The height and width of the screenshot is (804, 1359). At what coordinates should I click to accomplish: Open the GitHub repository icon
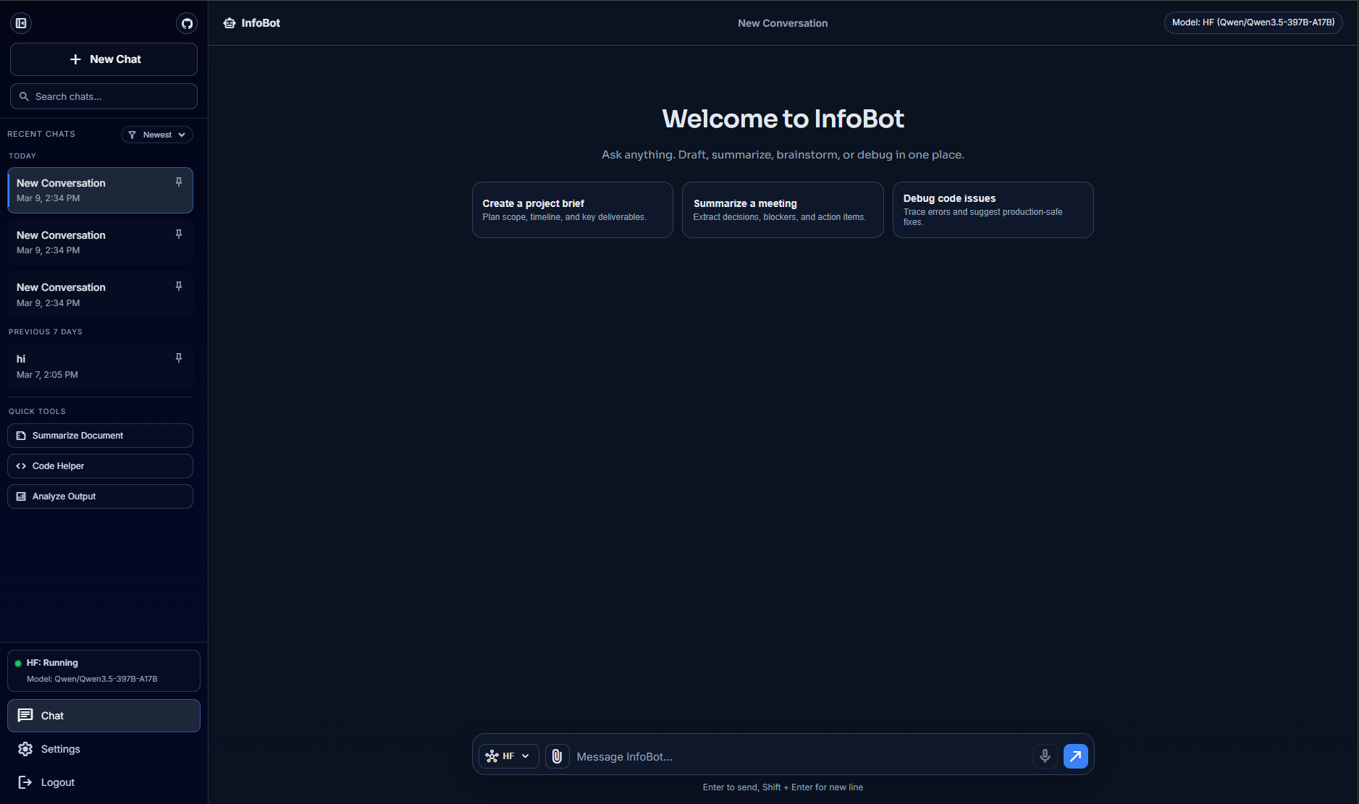187,22
